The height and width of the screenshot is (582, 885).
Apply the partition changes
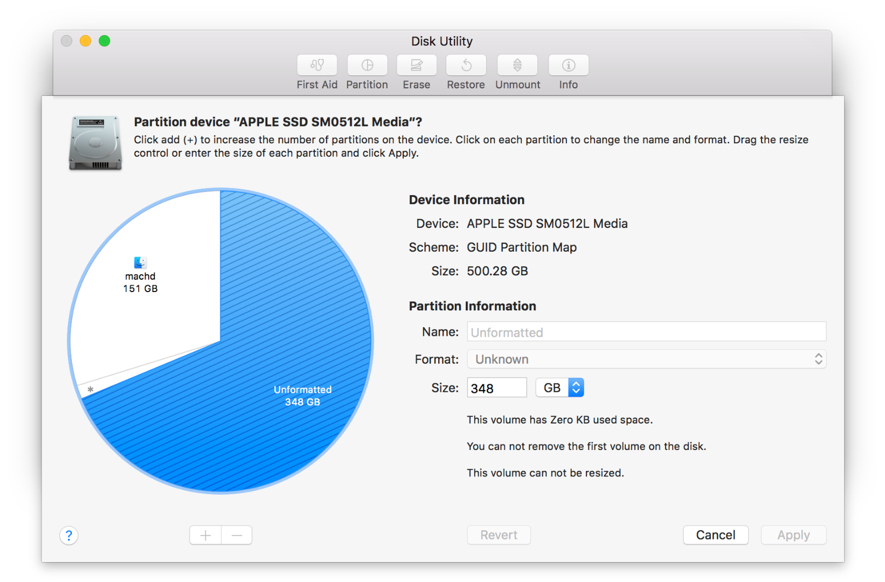tap(793, 535)
